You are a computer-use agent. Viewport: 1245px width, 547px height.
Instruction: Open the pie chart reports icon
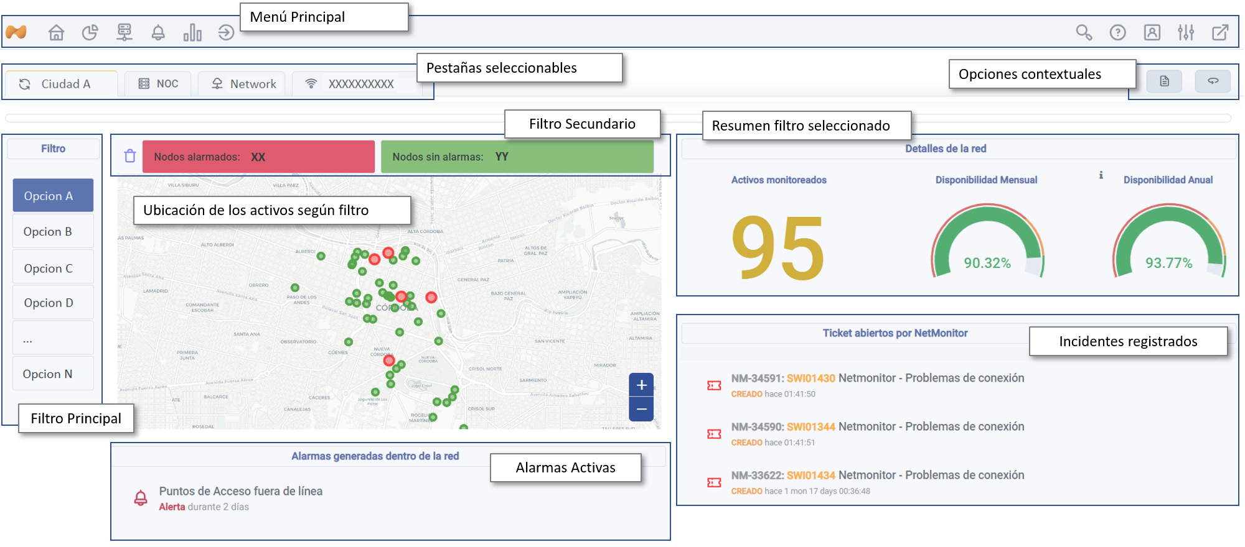click(90, 32)
